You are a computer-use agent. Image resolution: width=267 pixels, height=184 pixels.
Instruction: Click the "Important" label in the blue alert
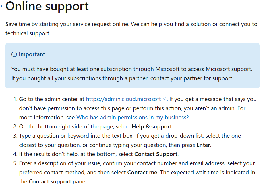[x=32, y=54]
